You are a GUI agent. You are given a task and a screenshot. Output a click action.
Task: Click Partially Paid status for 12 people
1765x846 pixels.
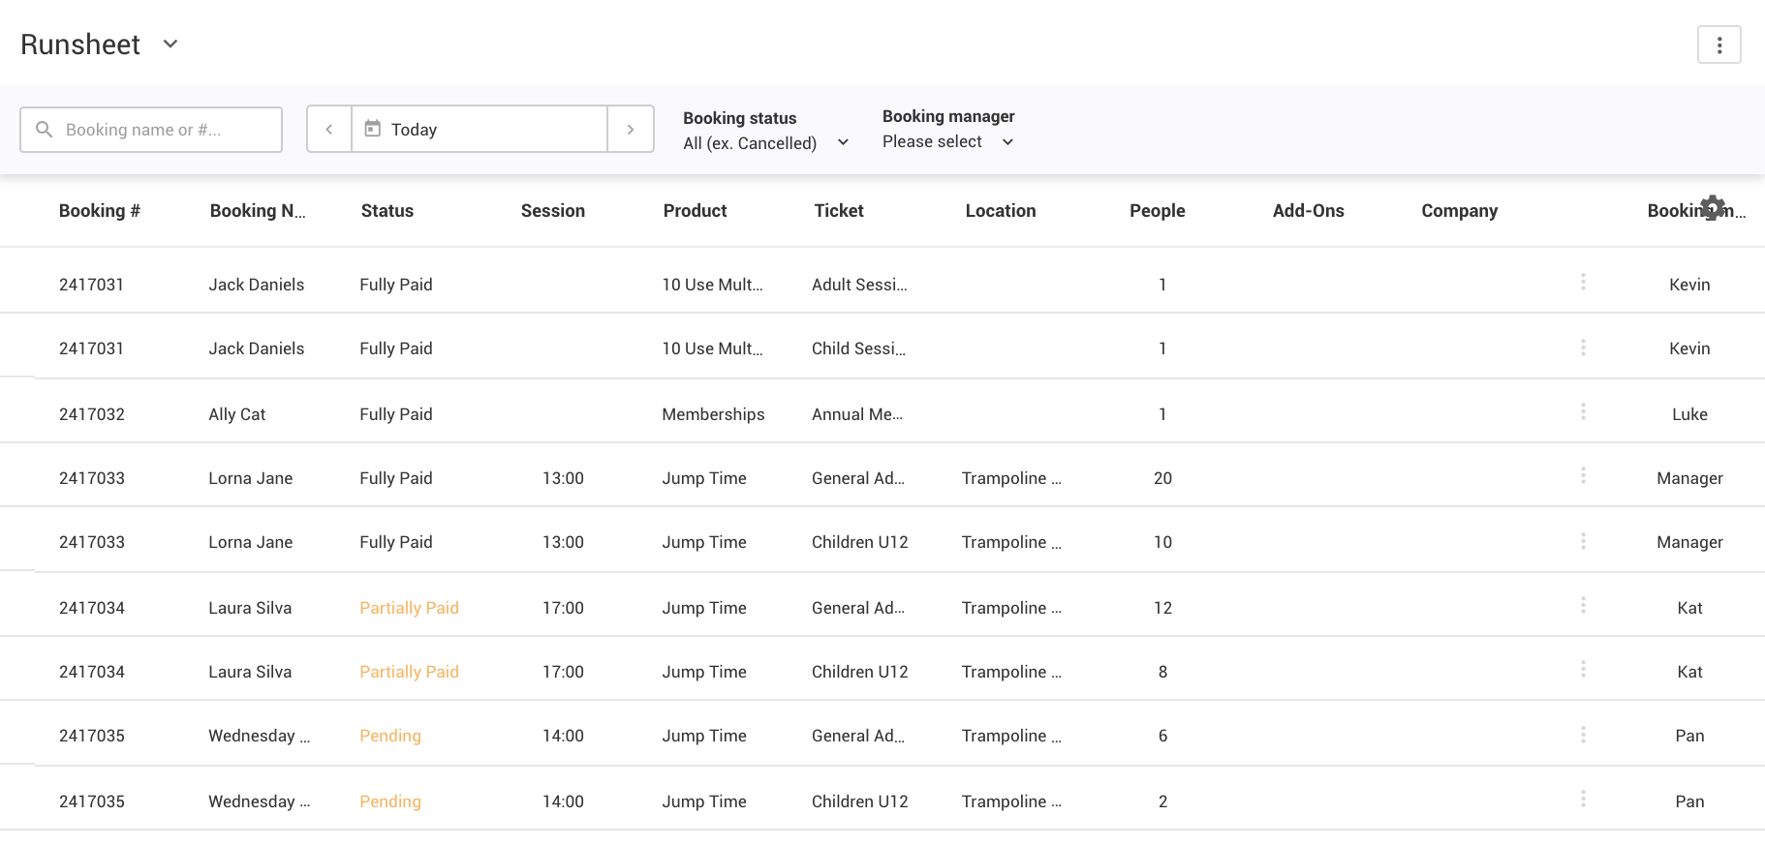pos(409,608)
